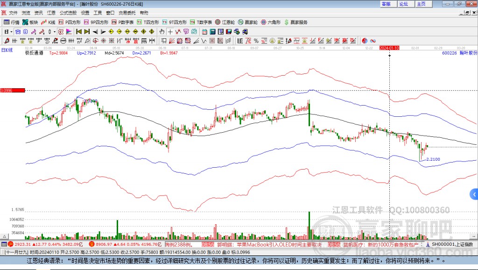The width and height of the screenshot is (478, 270).
Task: Open the 交易委托 menu
Action: point(127,13)
